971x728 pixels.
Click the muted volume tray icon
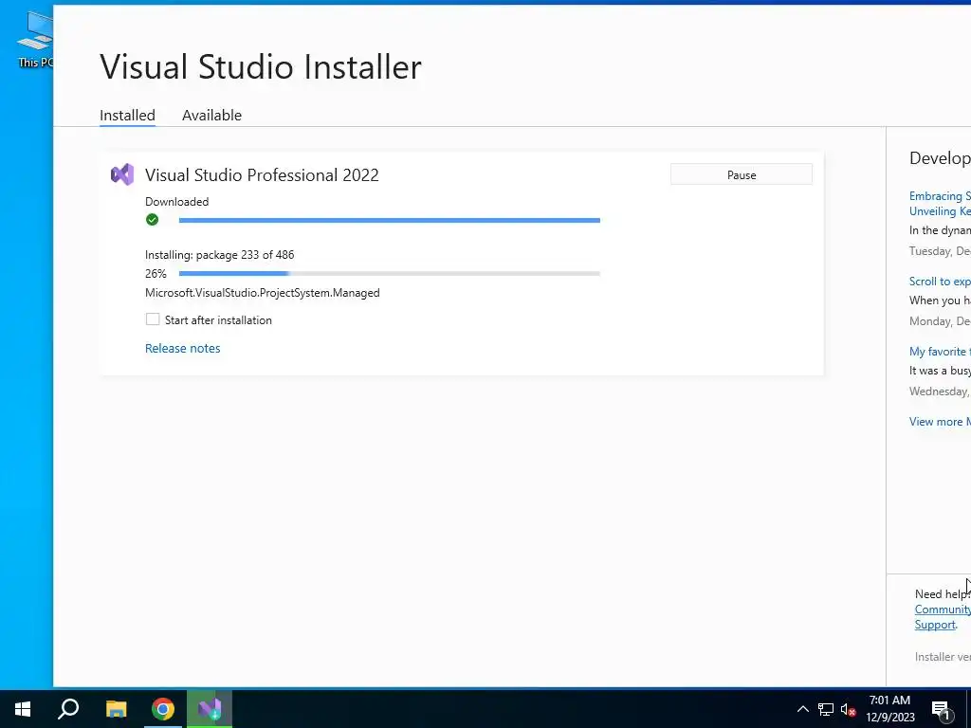[848, 709]
